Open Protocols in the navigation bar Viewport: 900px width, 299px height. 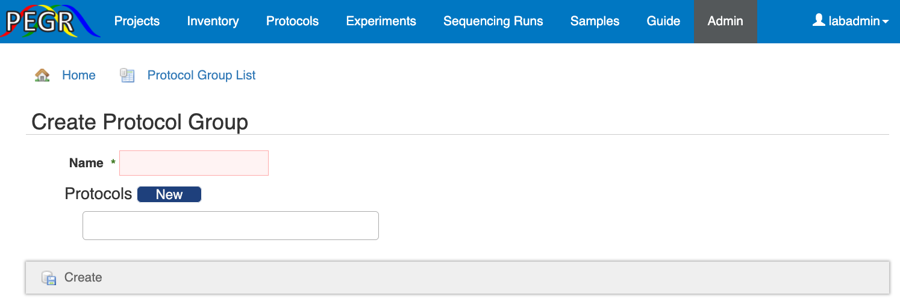click(x=292, y=22)
